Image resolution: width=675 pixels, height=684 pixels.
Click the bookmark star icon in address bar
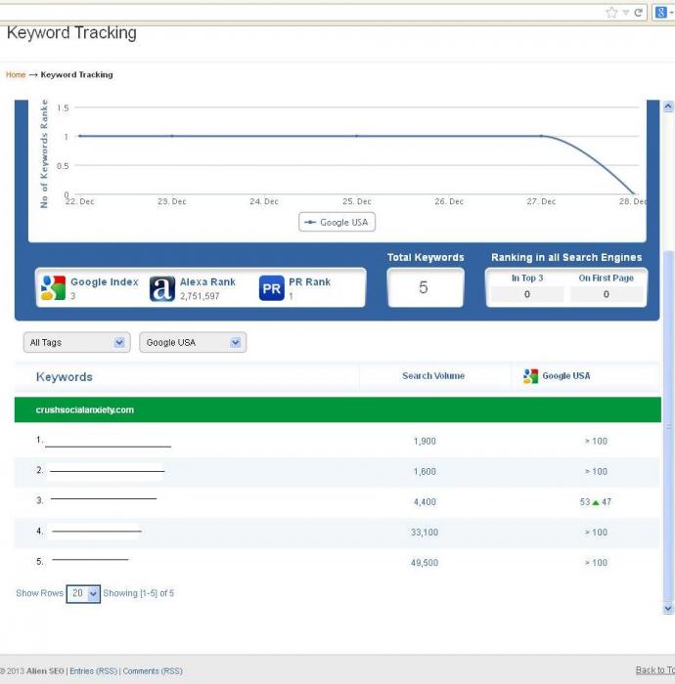[x=611, y=12]
